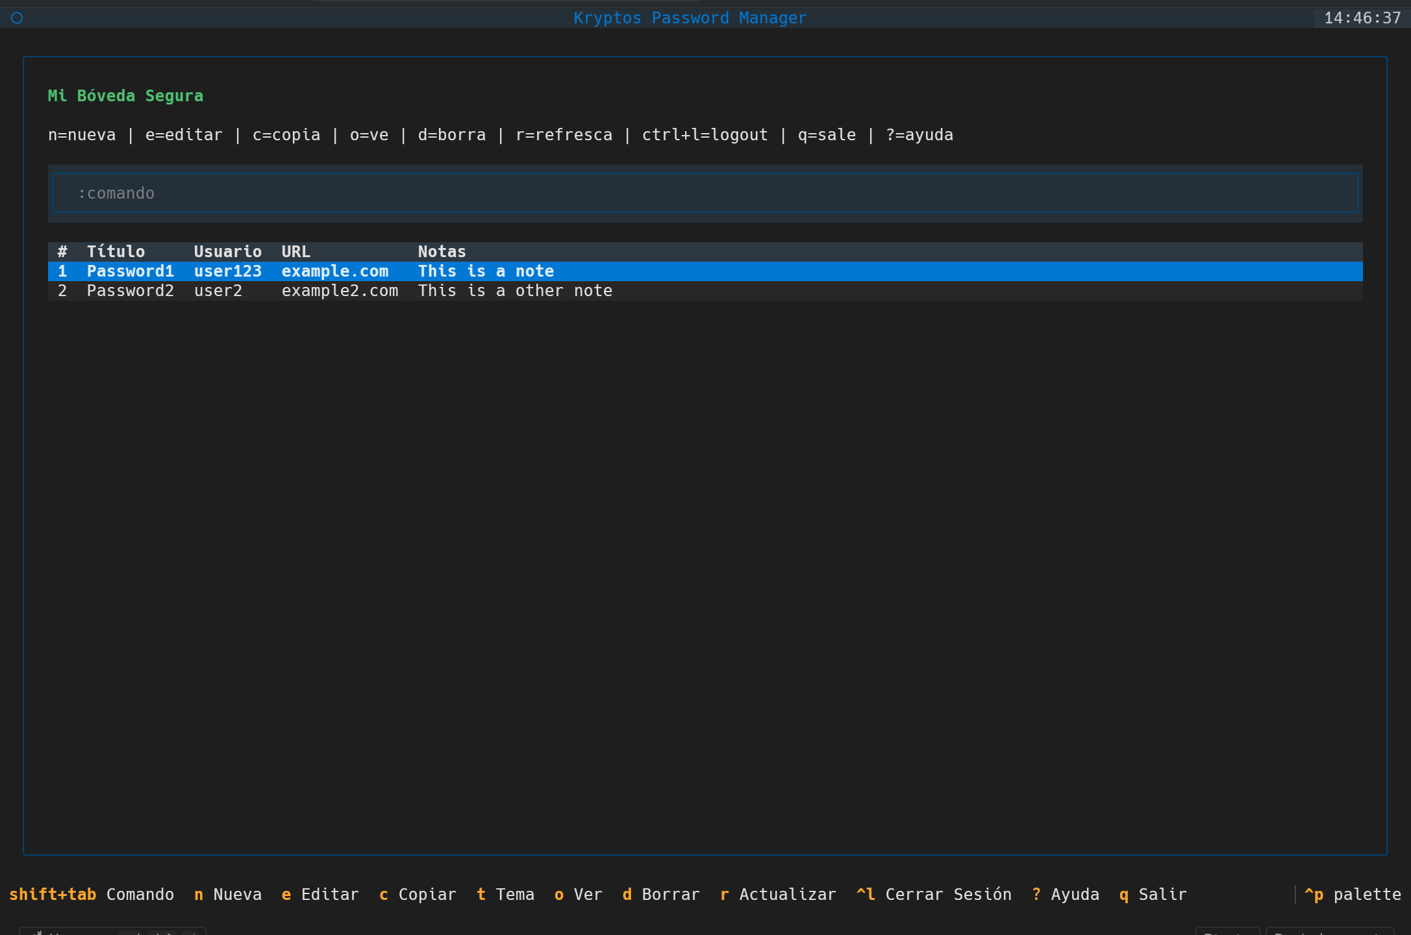The width and height of the screenshot is (1411, 935).
Task: Click the example.com URL cell
Action: coord(335,271)
